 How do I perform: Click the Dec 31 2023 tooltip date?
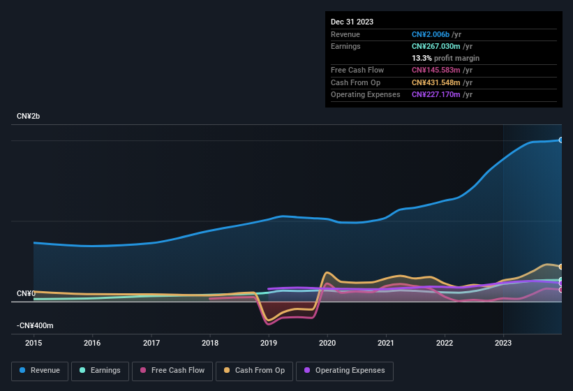(352, 22)
